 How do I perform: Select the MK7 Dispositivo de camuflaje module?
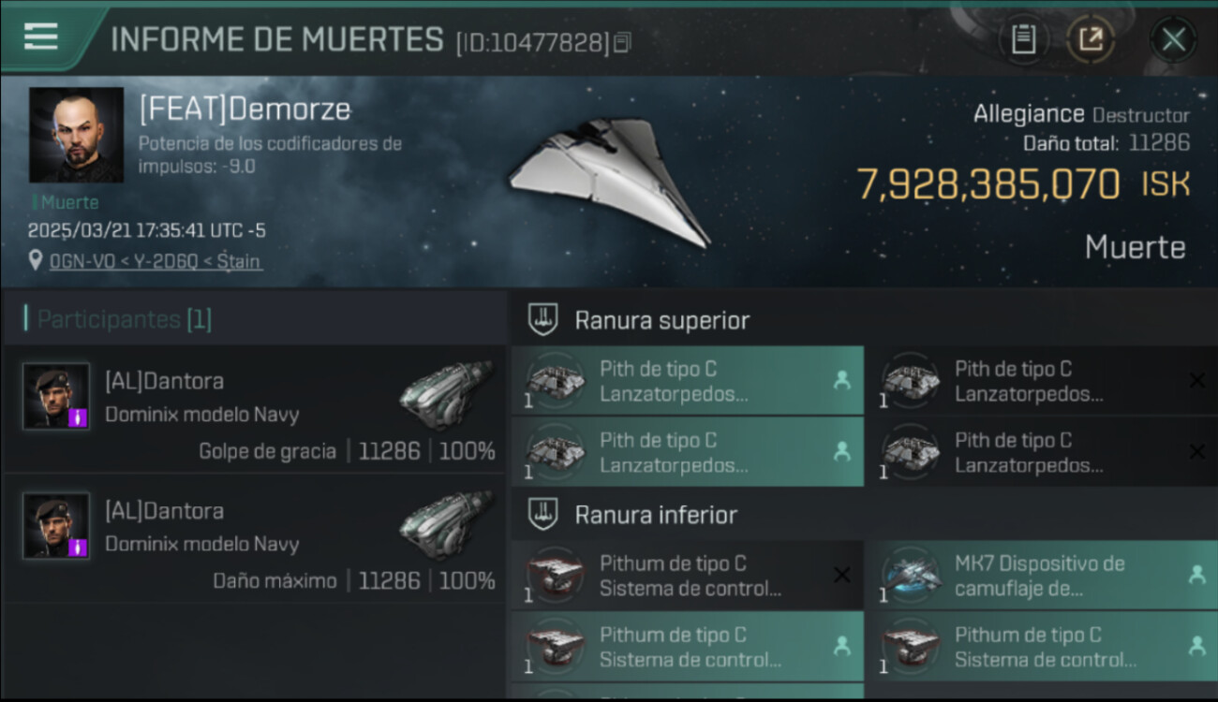click(1042, 576)
